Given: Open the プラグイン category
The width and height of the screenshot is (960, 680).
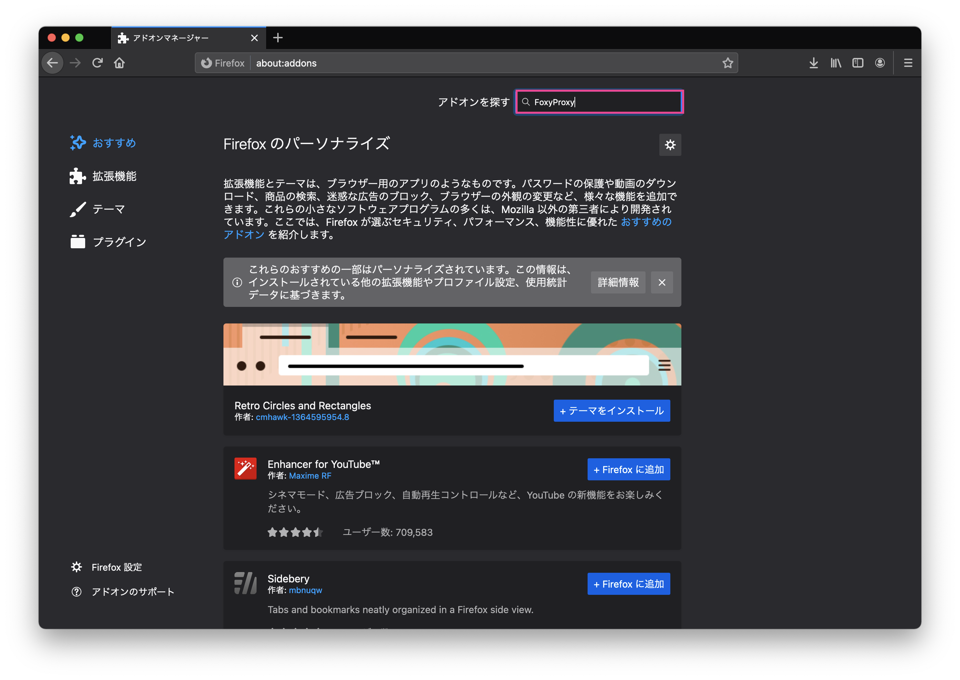Looking at the screenshot, I should click(108, 242).
